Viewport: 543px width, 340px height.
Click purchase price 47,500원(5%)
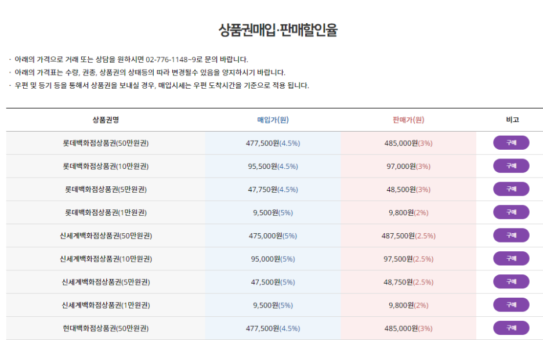pos(273,282)
